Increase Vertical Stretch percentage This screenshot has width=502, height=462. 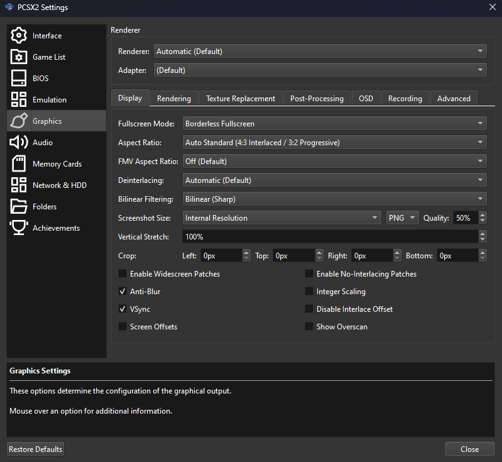click(483, 234)
